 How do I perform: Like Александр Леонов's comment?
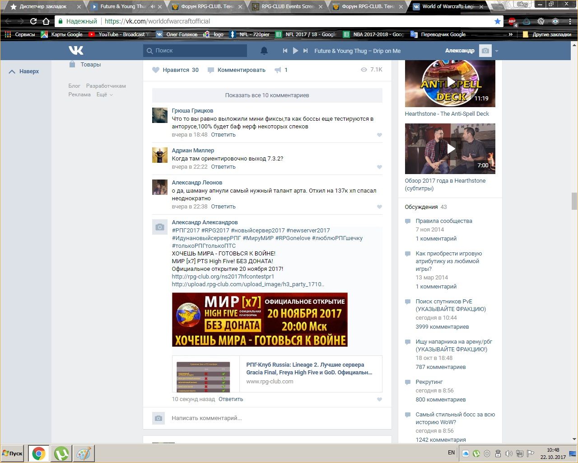coord(379,207)
